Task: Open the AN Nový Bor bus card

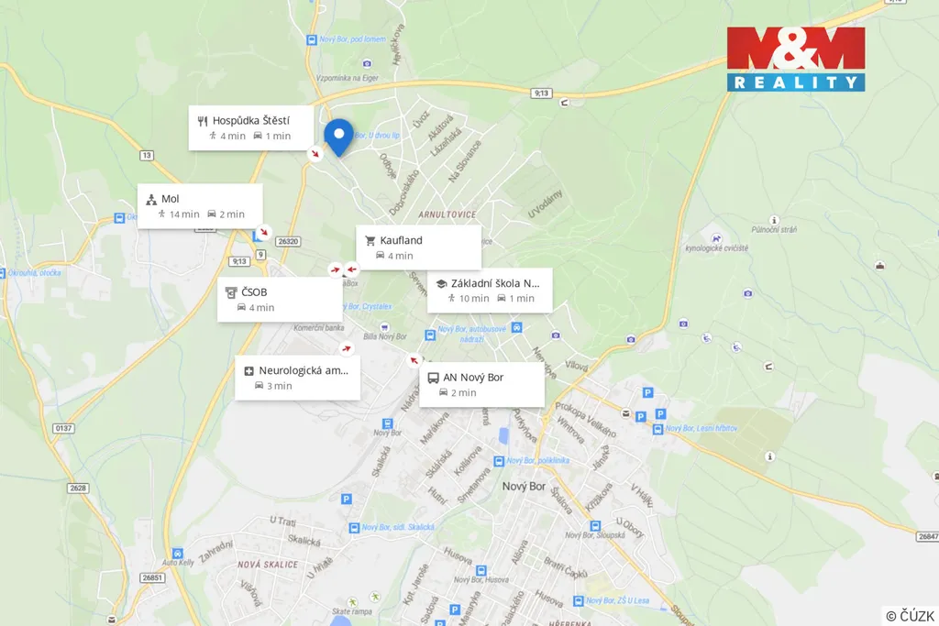Action: click(x=482, y=385)
